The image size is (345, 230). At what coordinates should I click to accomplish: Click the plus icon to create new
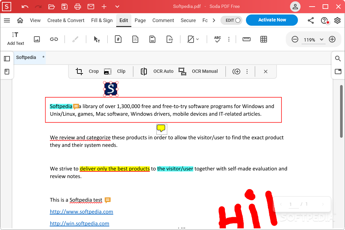tap(104, 7)
